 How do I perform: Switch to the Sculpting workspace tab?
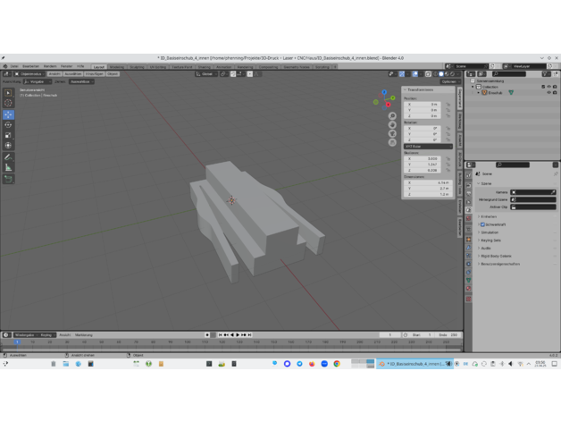pos(137,67)
